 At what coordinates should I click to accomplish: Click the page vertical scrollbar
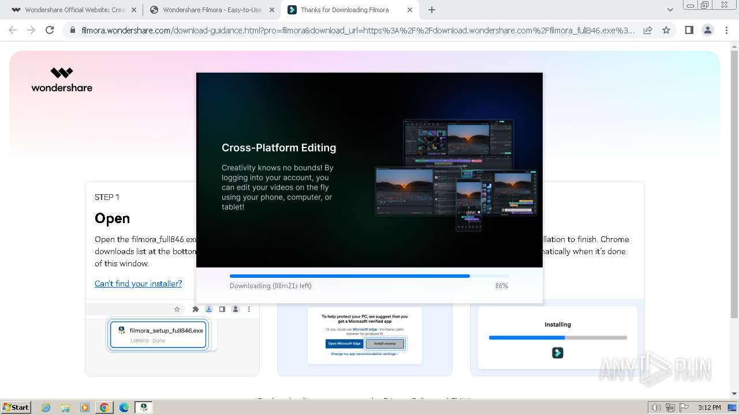coord(734,184)
